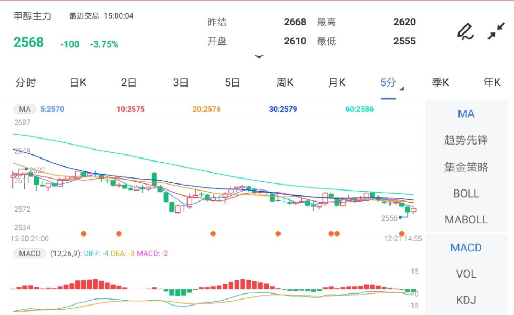This screenshot has width=514, height=315.
Task: Click the MA label above the candlestick chart
Action: [24, 108]
